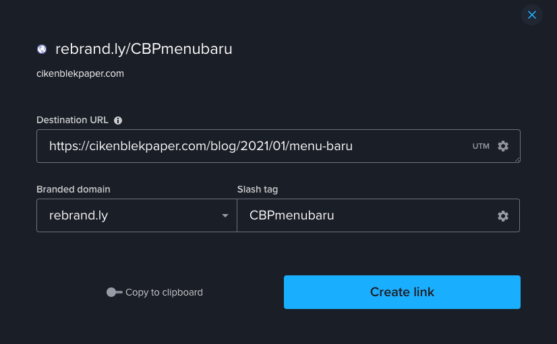
Task: Open slash tag settings gear
Action: [x=502, y=216]
